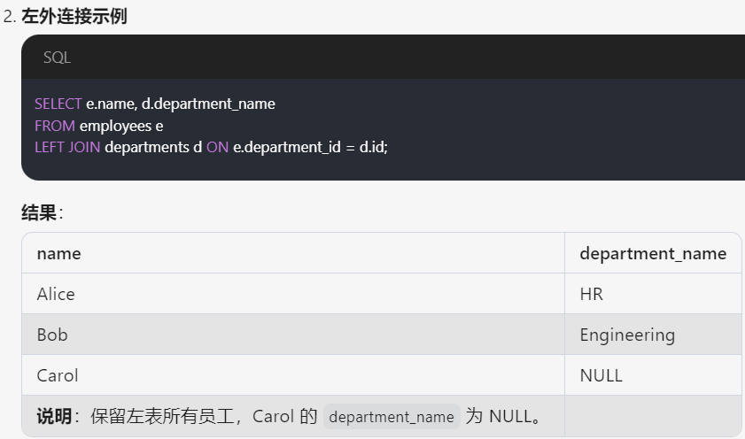Viewport: 745px width, 439px height.
Task: Click the "左外连接示例" heading
Action: (x=74, y=16)
